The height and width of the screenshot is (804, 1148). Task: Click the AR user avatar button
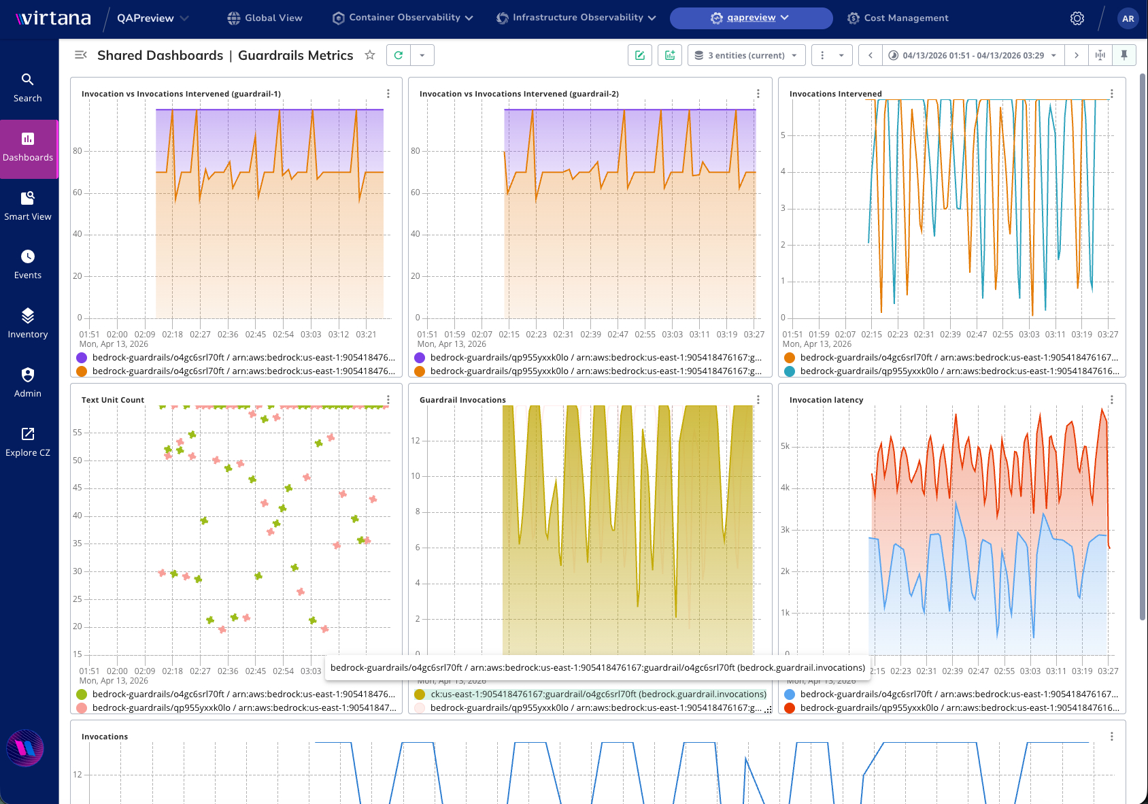click(x=1128, y=18)
